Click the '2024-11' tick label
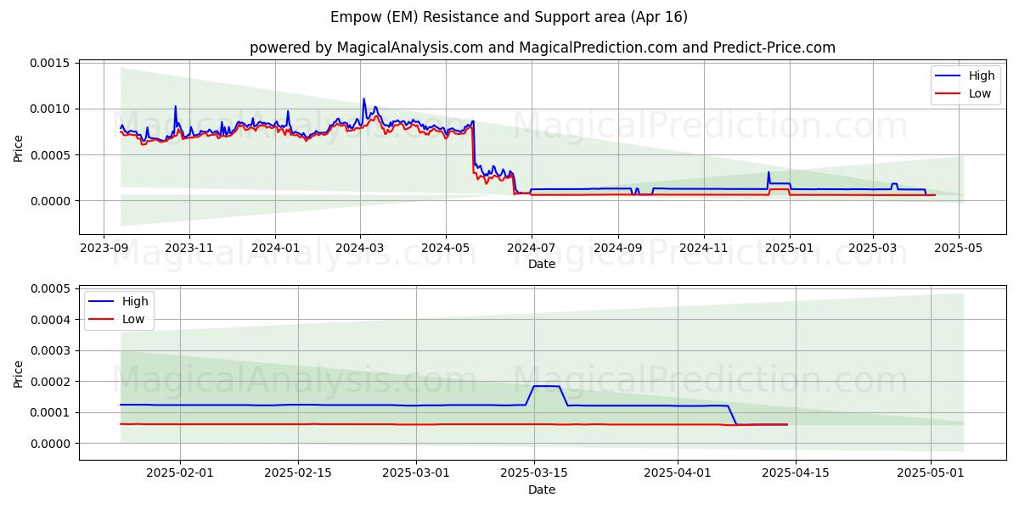The image size is (1019, 509). coord(703,247)
